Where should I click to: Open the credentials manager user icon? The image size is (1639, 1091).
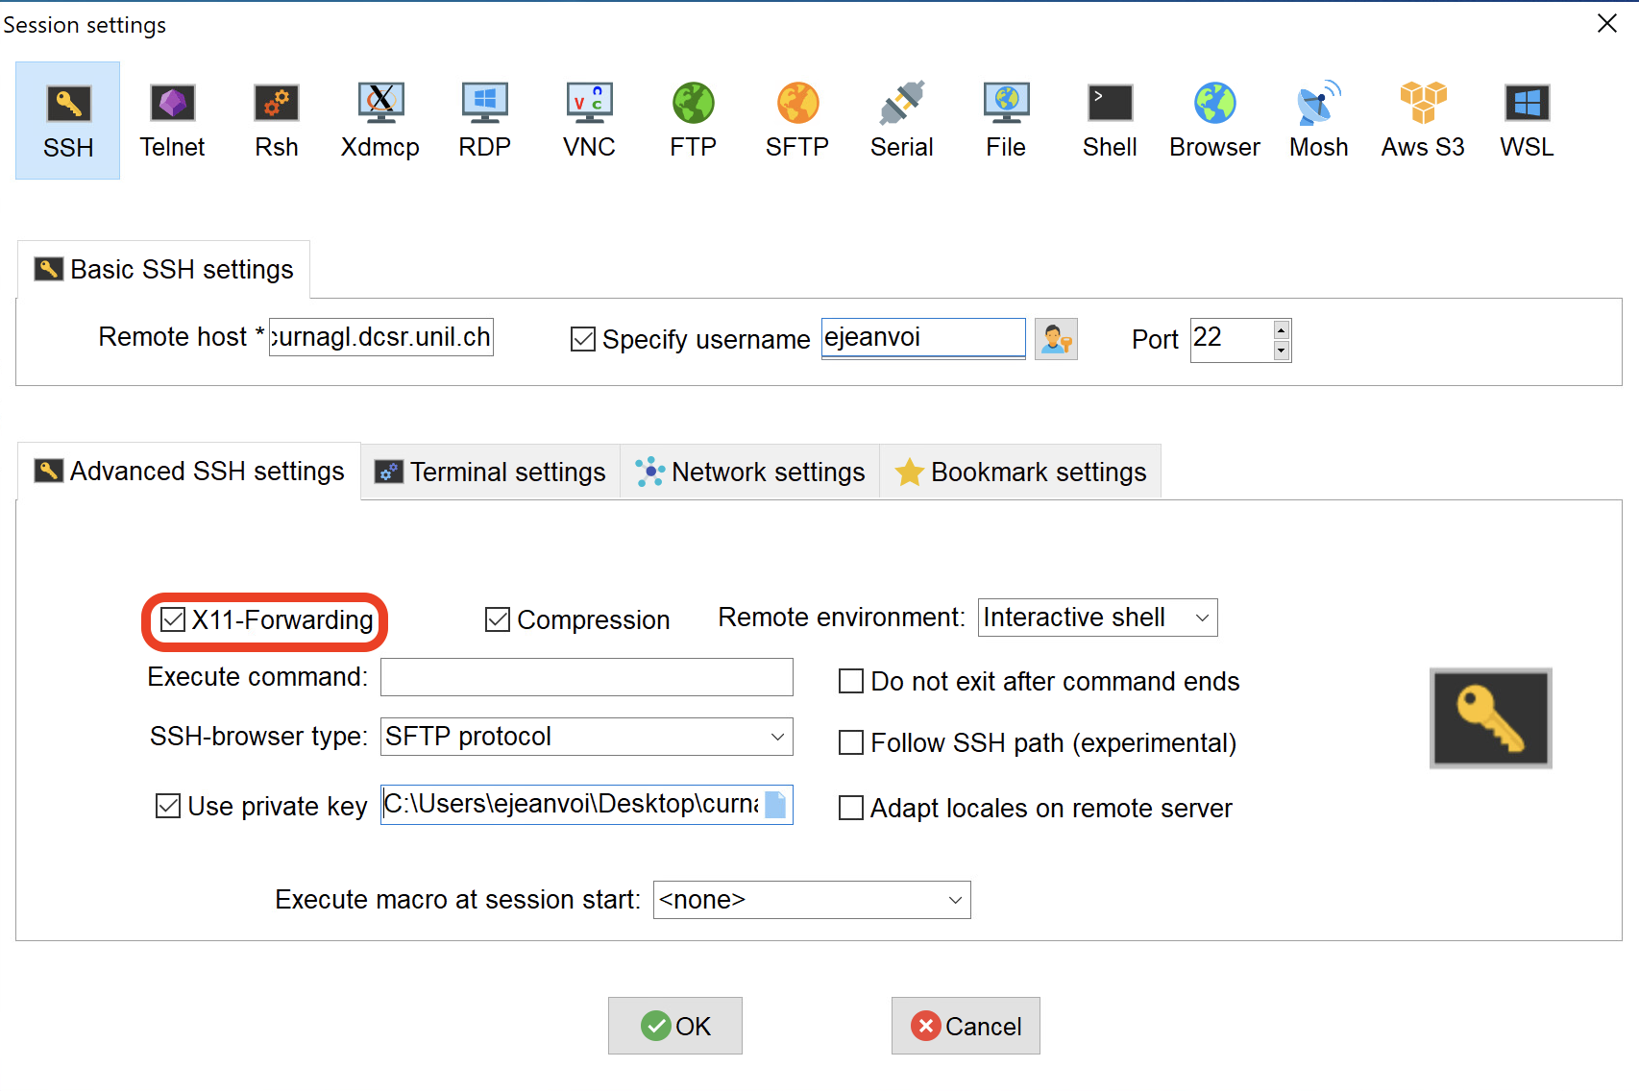tap(1056, 340)
